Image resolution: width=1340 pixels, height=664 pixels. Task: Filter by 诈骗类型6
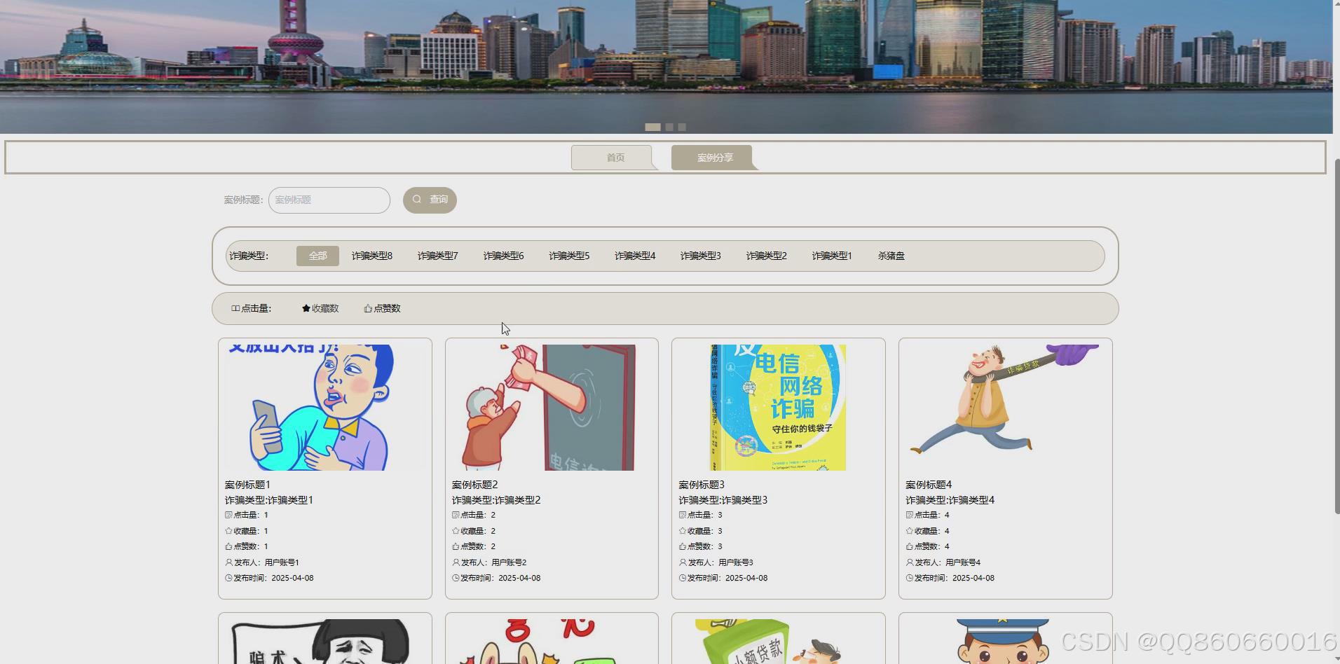[504, 256]
